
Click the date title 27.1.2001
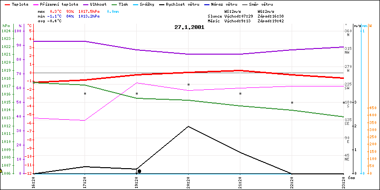pyautogui.click(x=190, y=27)
